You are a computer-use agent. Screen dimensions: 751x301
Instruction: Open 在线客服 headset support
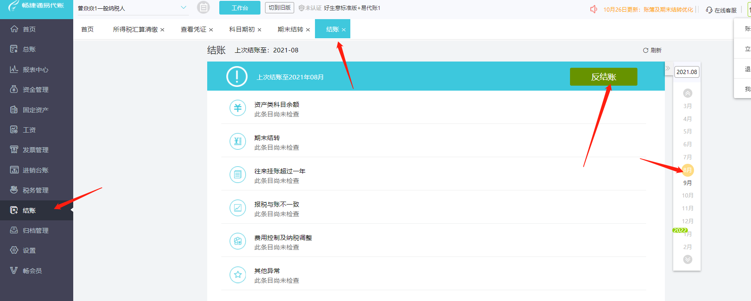pos(721,10)
